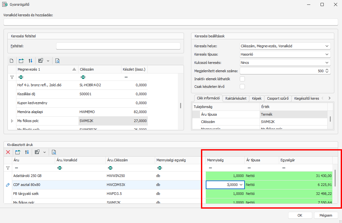The image size is (342, 223).
Task: Open the Kulcsszó keresés dropdown
Action: coord(285,63)
